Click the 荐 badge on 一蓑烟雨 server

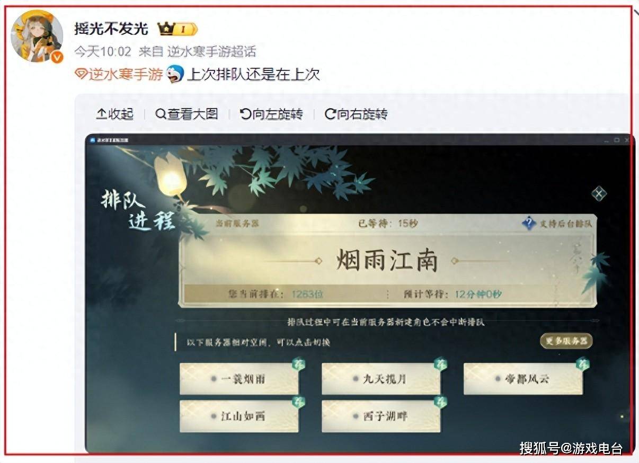[298, 364]
